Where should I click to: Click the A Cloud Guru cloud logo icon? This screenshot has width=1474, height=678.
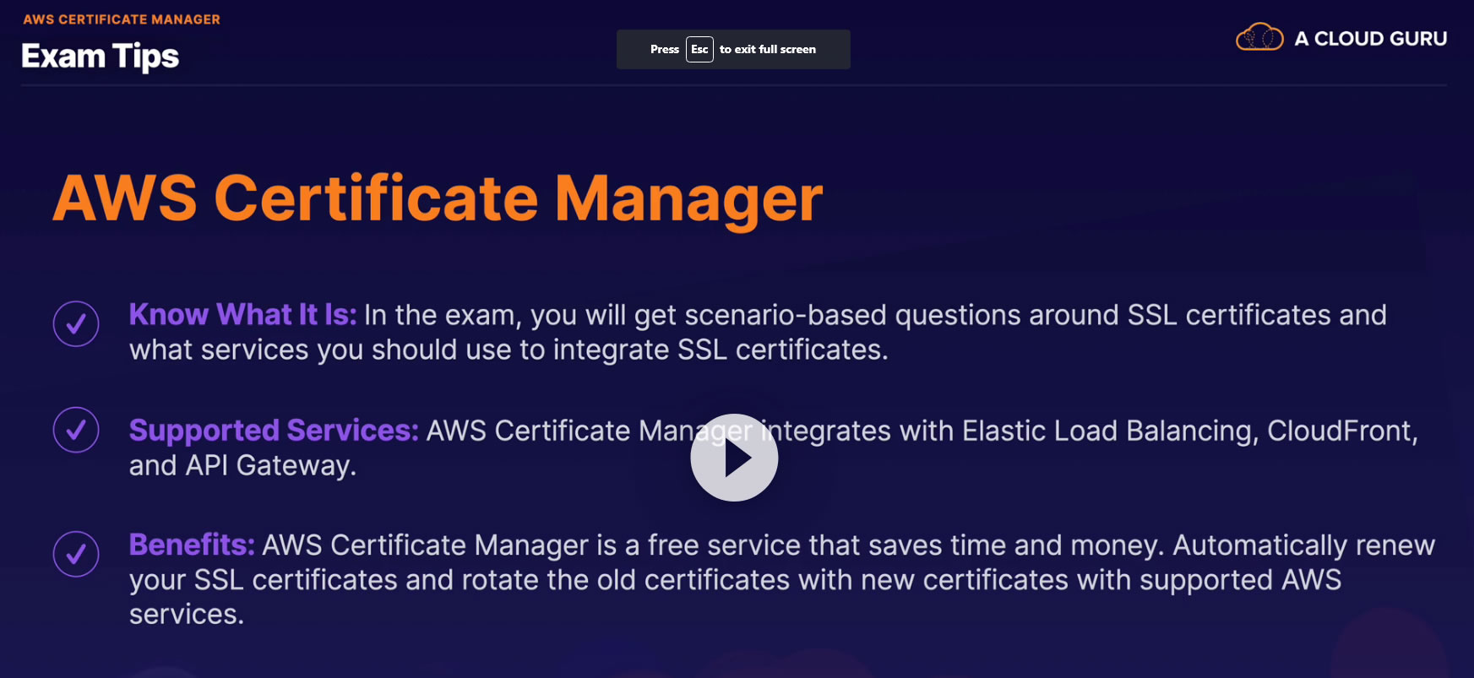tap(1259, 38)
